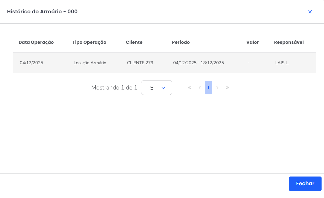Select the Período column header
This screenshot has height=198, width=324.
(181, 42)
